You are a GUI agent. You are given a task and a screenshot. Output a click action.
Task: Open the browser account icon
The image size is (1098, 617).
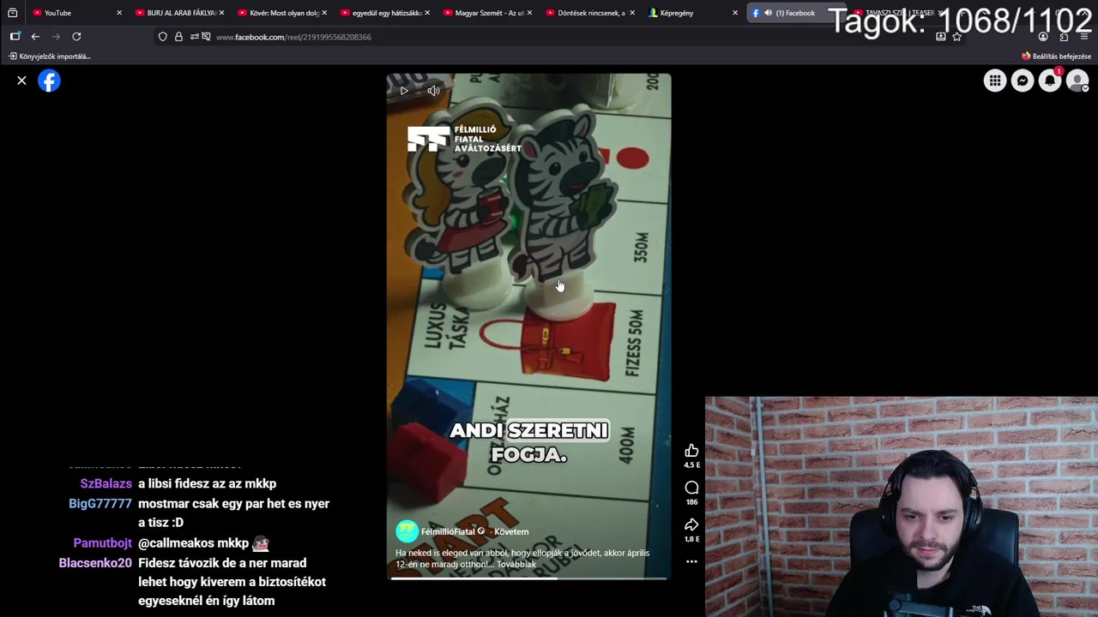(x=1043, y=37)
